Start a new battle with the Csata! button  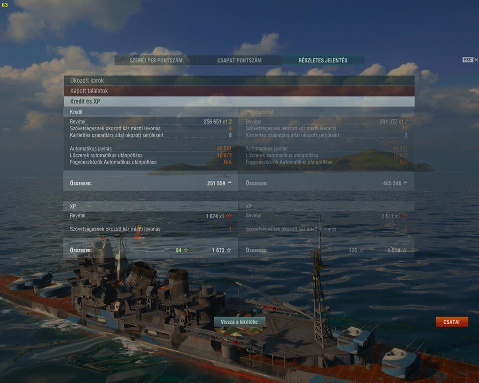pyautogui.click(x=452, y=322)
